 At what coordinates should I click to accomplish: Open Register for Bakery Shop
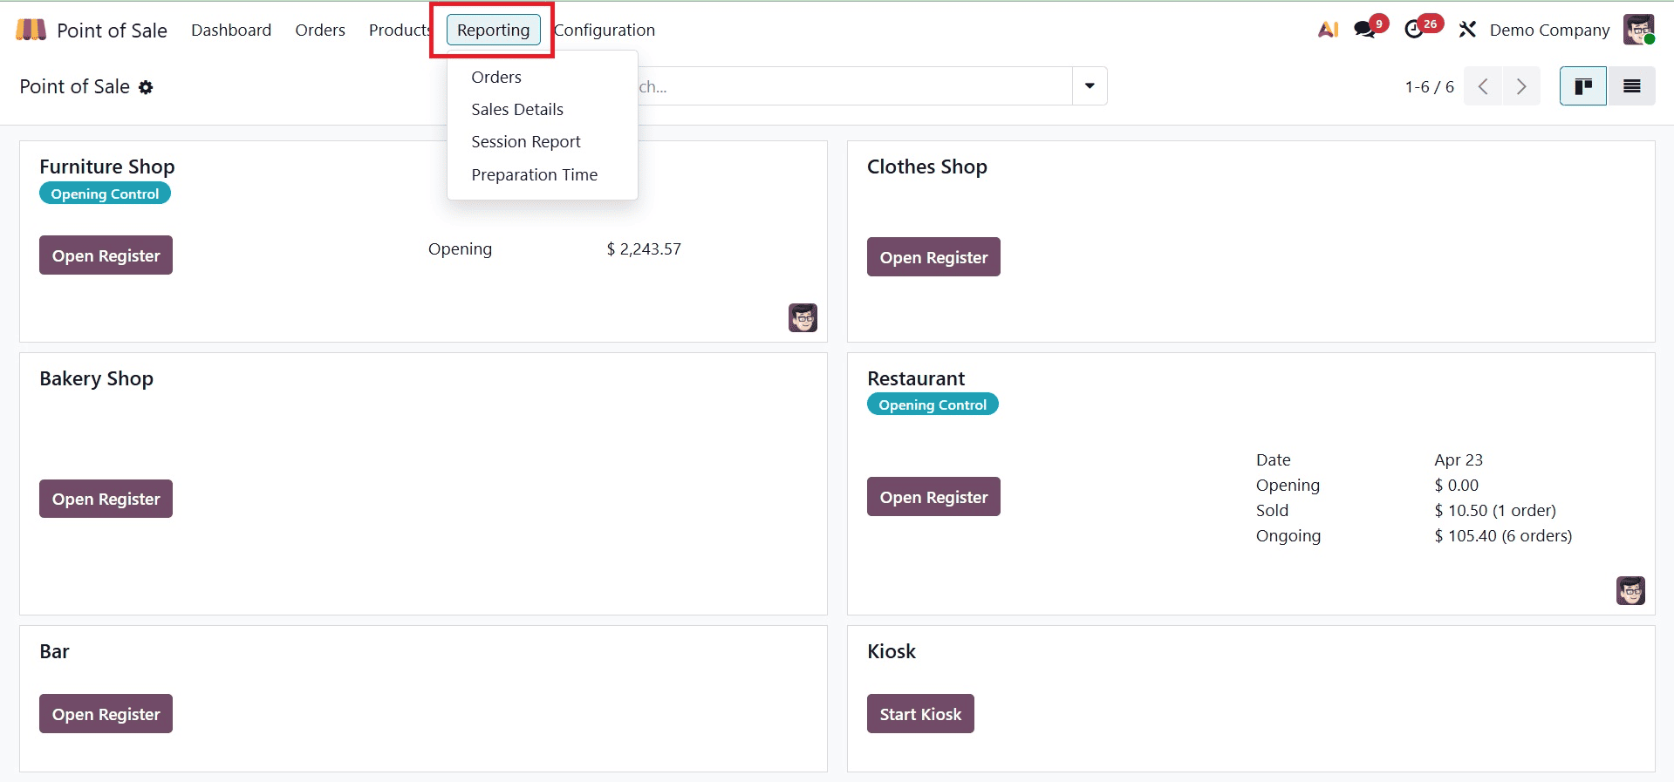click(106, 499)
